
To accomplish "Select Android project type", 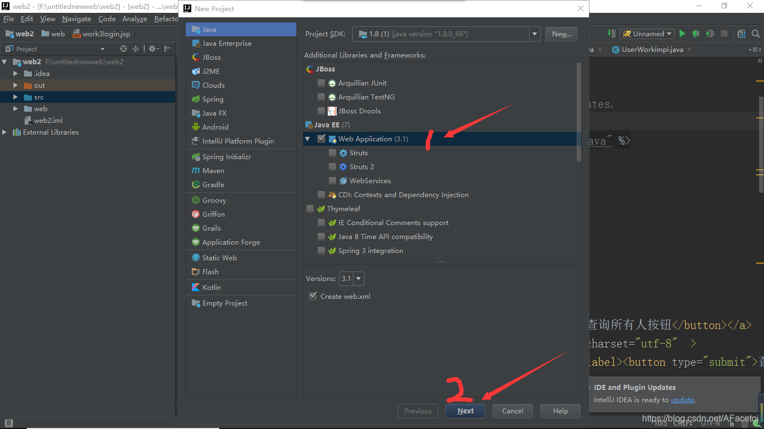I will point(241,127).
